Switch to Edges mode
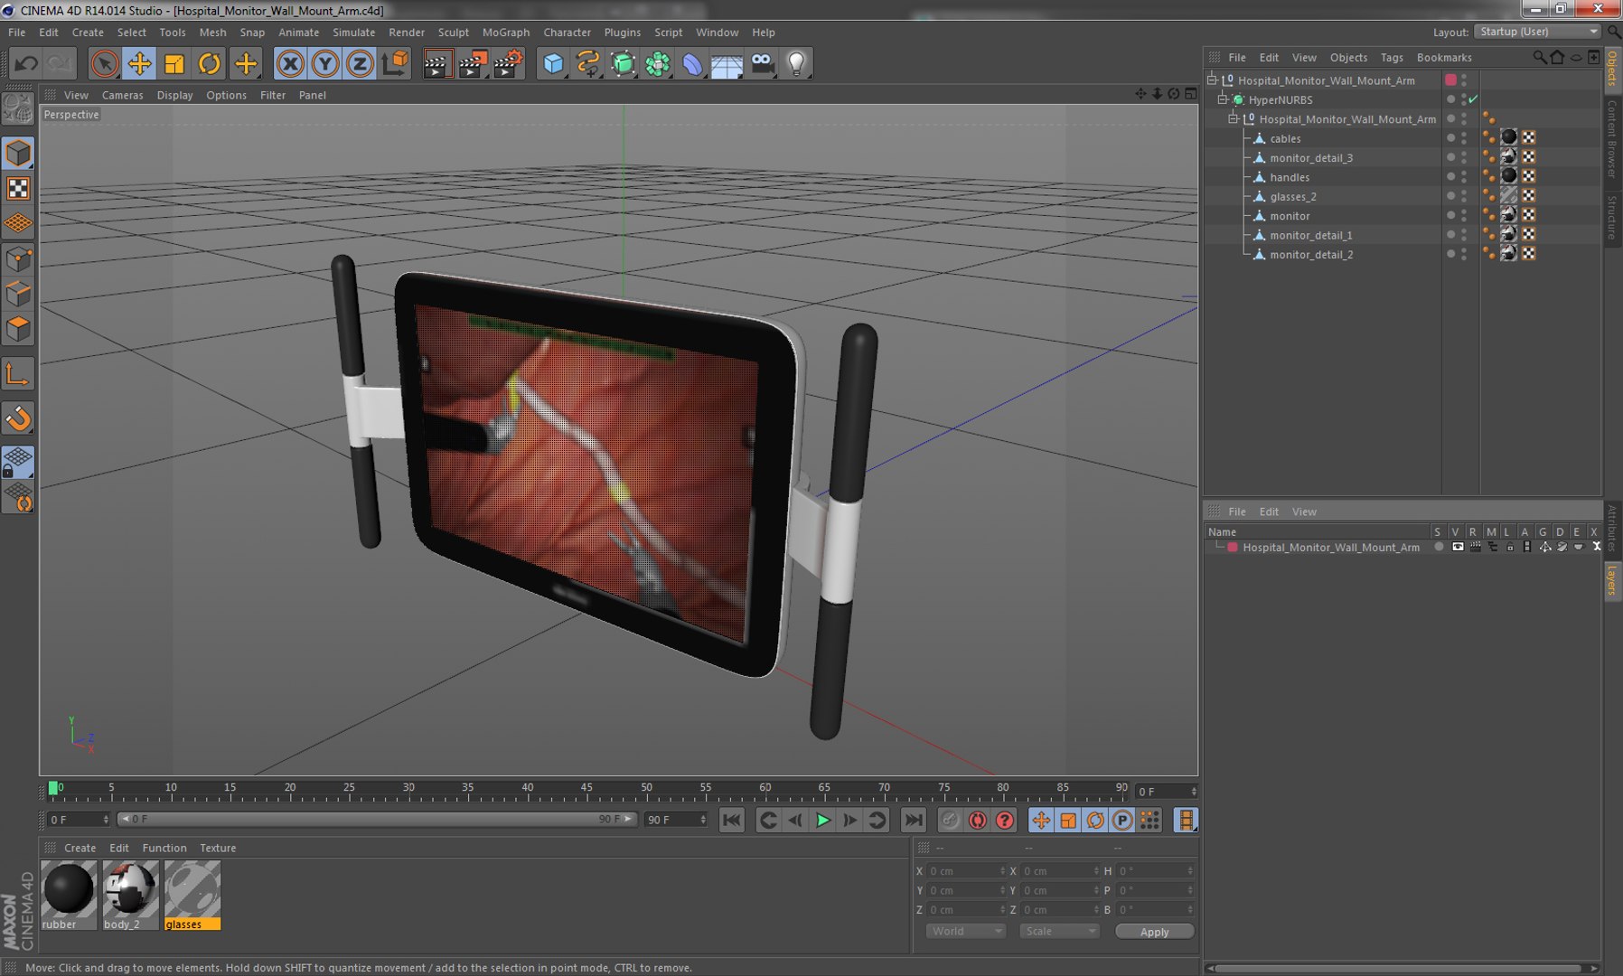Screen dimensions: 1623x976 tap(18, 295)
